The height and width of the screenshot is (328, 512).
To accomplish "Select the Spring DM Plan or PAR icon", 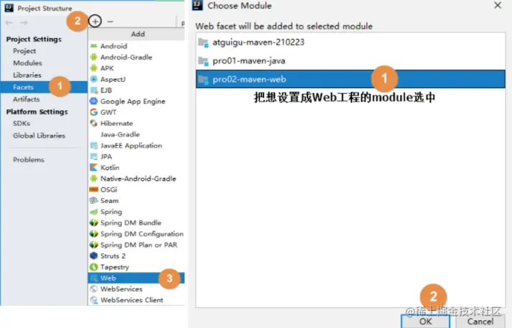I will [94, 245].
